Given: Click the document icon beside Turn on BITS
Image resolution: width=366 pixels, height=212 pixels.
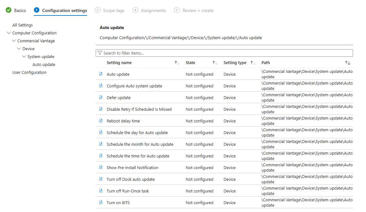Looking at the screenshot, I should click(101, 202).
